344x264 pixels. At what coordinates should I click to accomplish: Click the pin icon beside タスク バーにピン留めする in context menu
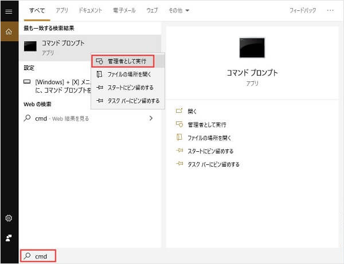tap(100, 101)
